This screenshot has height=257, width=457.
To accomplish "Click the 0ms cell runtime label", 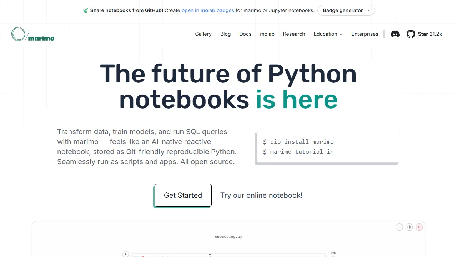I will click(x=333, y=253).
